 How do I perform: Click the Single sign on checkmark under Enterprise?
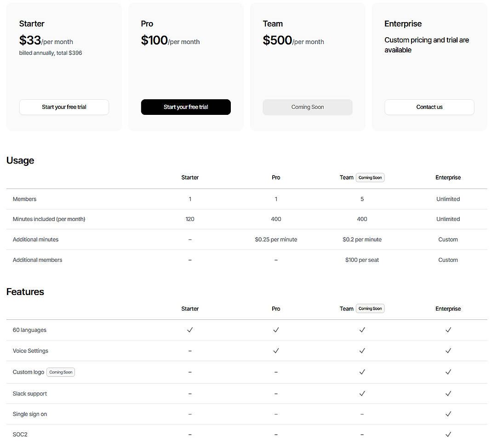448,414
